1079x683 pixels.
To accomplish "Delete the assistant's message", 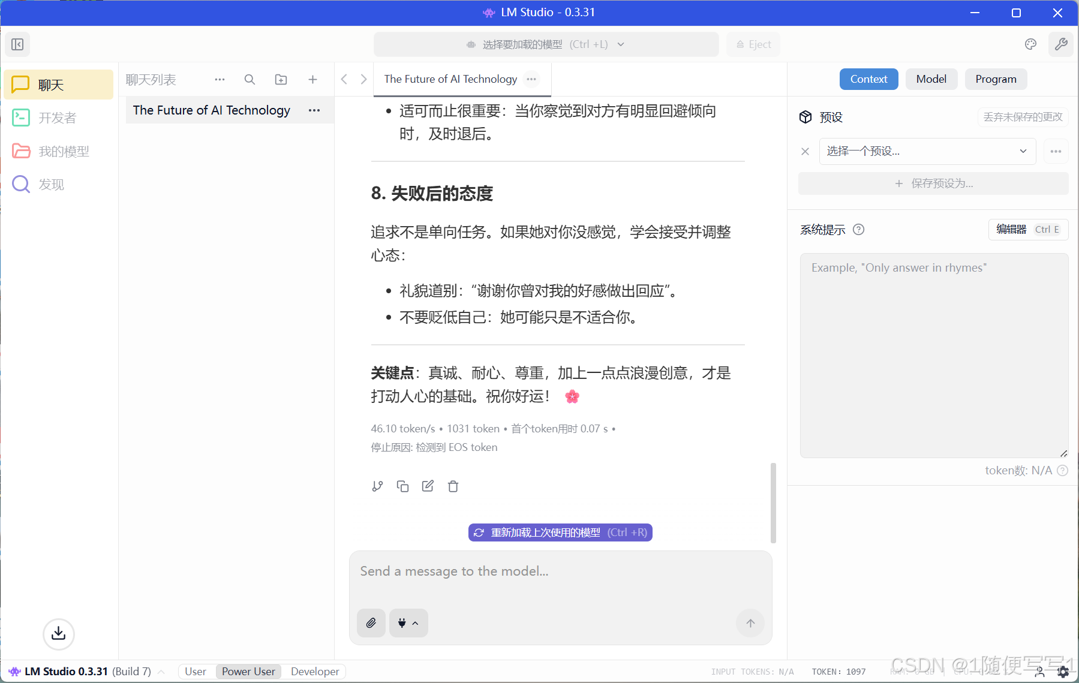I will (453, 486).
